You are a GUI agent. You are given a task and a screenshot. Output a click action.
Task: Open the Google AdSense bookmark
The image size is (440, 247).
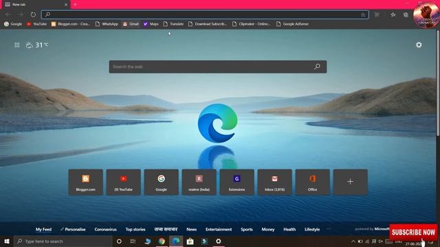pyautogui.click(x=292, y=24)
